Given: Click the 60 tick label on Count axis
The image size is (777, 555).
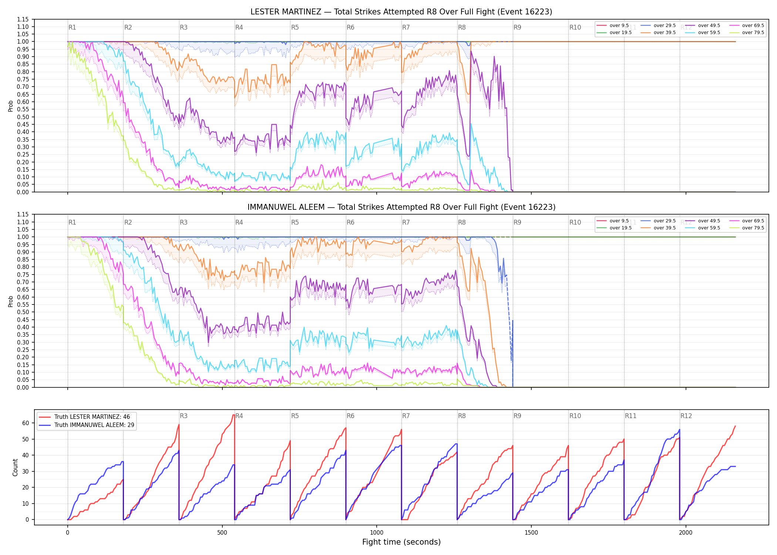Looking at the screenshot, I should click(x=26, y=423).
